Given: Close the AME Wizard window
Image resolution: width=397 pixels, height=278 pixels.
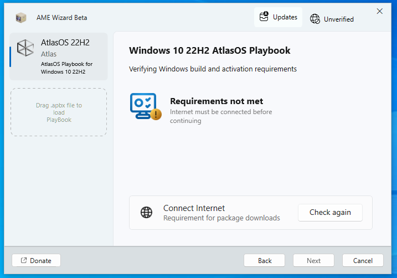Looking at the screenshot, I should 380,11.
